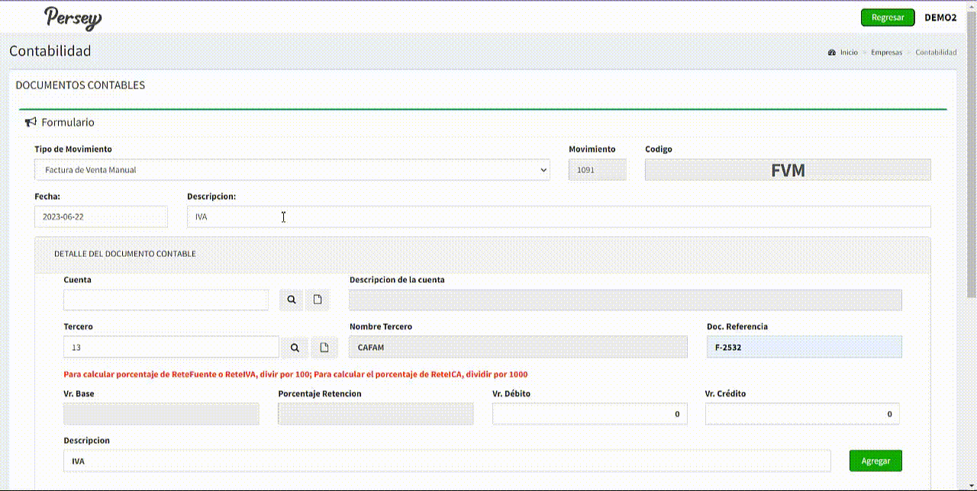Go to Inicio in the breadcrumb
977x491 pixels.
(x=849, y=53)
